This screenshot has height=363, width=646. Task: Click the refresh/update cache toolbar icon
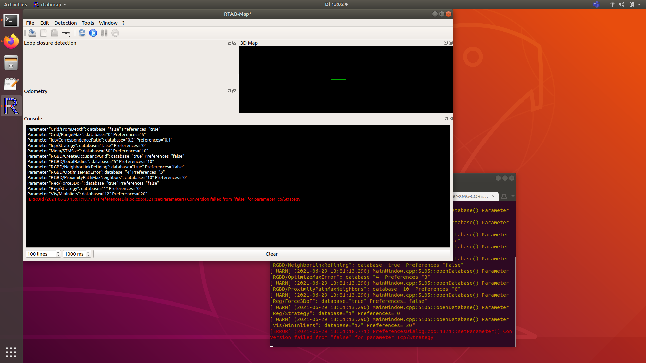(82, 33)
